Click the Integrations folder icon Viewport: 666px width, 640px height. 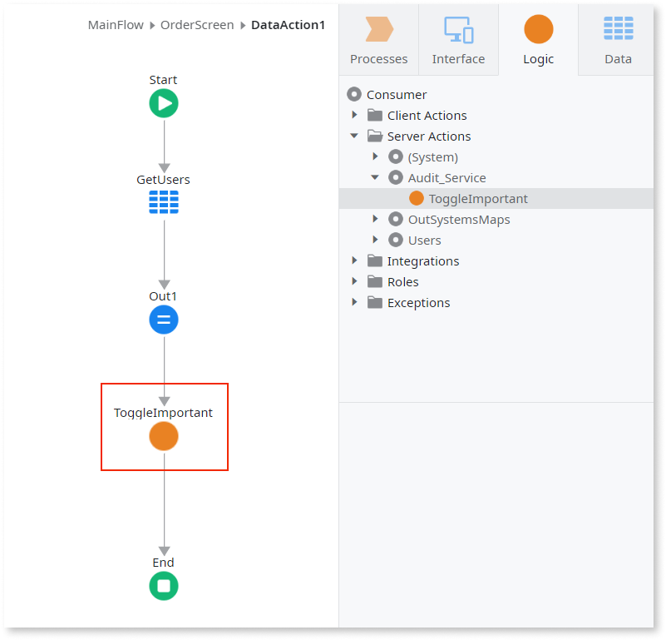(x=375, y=261)
